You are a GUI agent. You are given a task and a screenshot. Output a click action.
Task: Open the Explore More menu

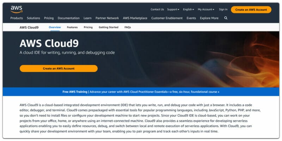pyautogui.click(x=209, y=18)
